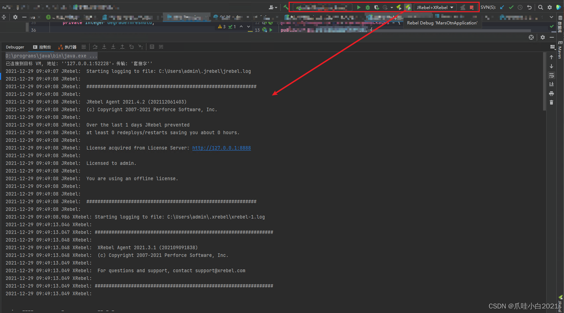Switch to the 控制台 console tab

(42, 47)
